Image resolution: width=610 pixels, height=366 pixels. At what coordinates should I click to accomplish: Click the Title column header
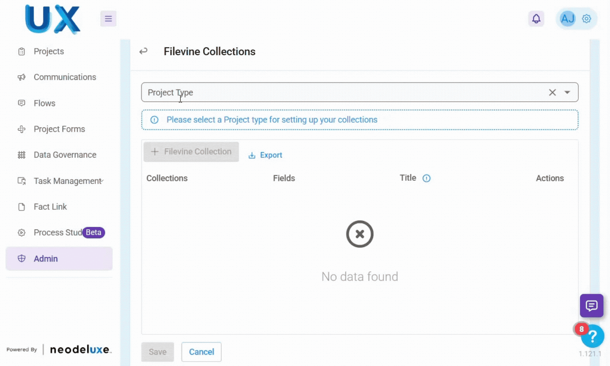(408, 178)
